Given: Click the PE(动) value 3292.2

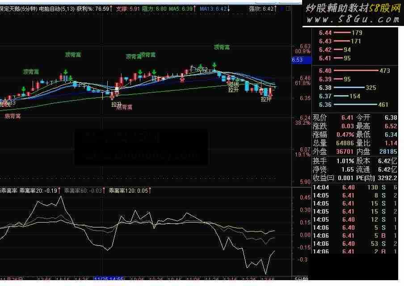Looking at the screenshot, I should (x=387, y=178).
